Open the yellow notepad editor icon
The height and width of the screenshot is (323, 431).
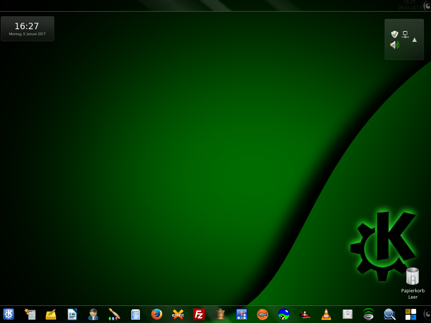click(51, 314)
